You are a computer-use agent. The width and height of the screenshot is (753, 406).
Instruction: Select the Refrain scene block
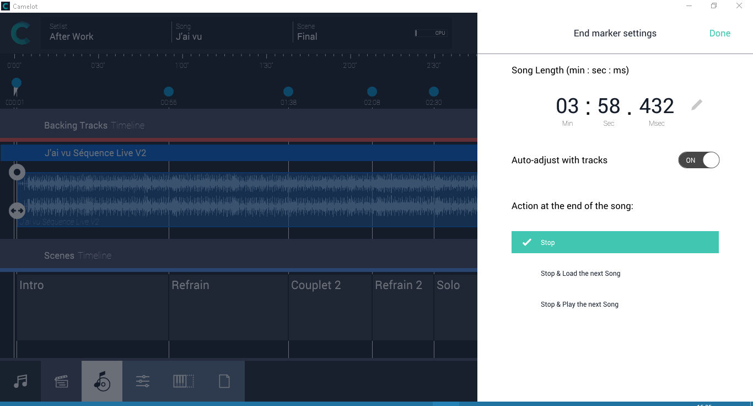[228, 307]
